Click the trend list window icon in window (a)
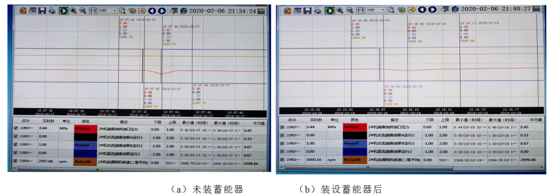Screen dimensions: 555x196 [x=32, y=11]
